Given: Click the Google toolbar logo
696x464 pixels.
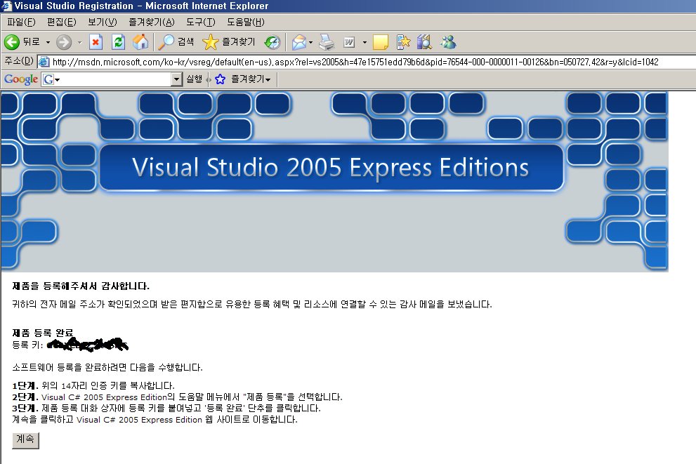Looking at the screenshot, I should (x=21, y=79).
